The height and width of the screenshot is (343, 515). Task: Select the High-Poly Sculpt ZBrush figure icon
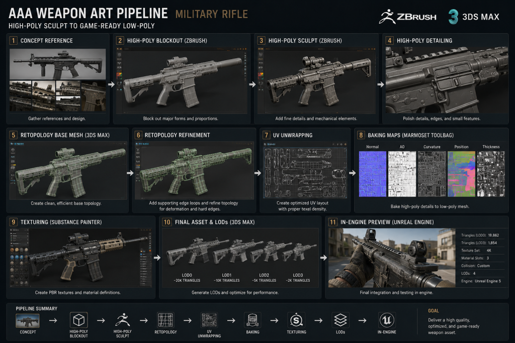tap(122, 320)
